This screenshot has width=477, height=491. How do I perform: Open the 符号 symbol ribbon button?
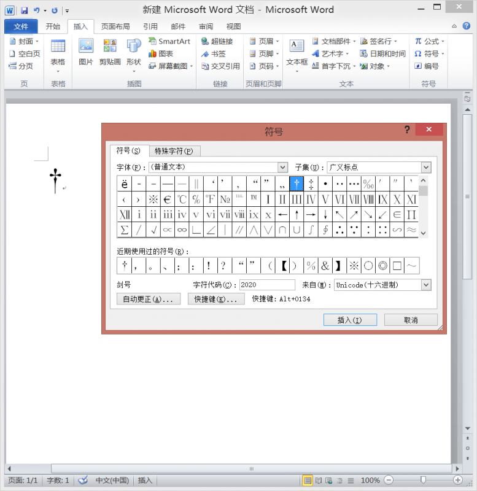[x=429, y=54]
